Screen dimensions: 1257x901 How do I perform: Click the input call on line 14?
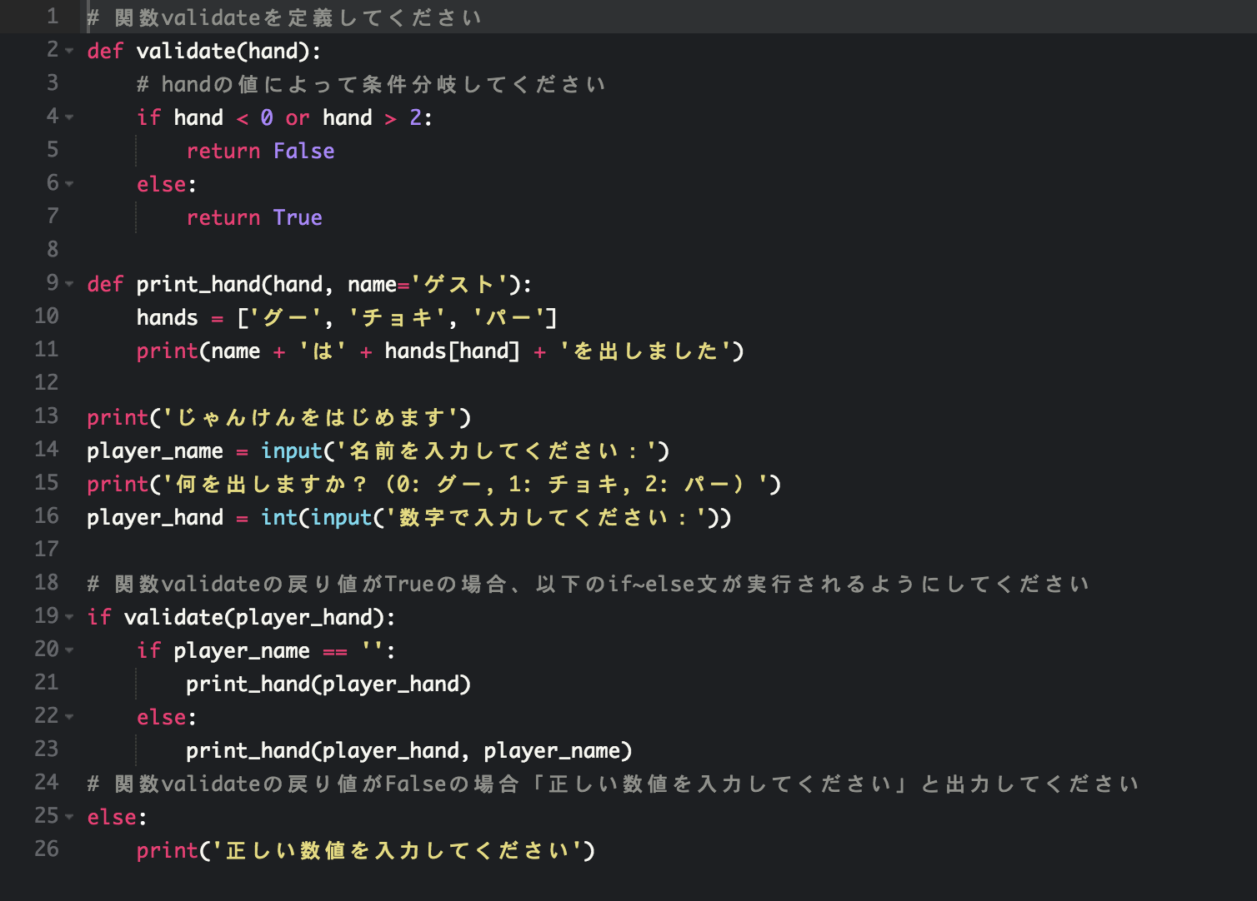point(292,450)
